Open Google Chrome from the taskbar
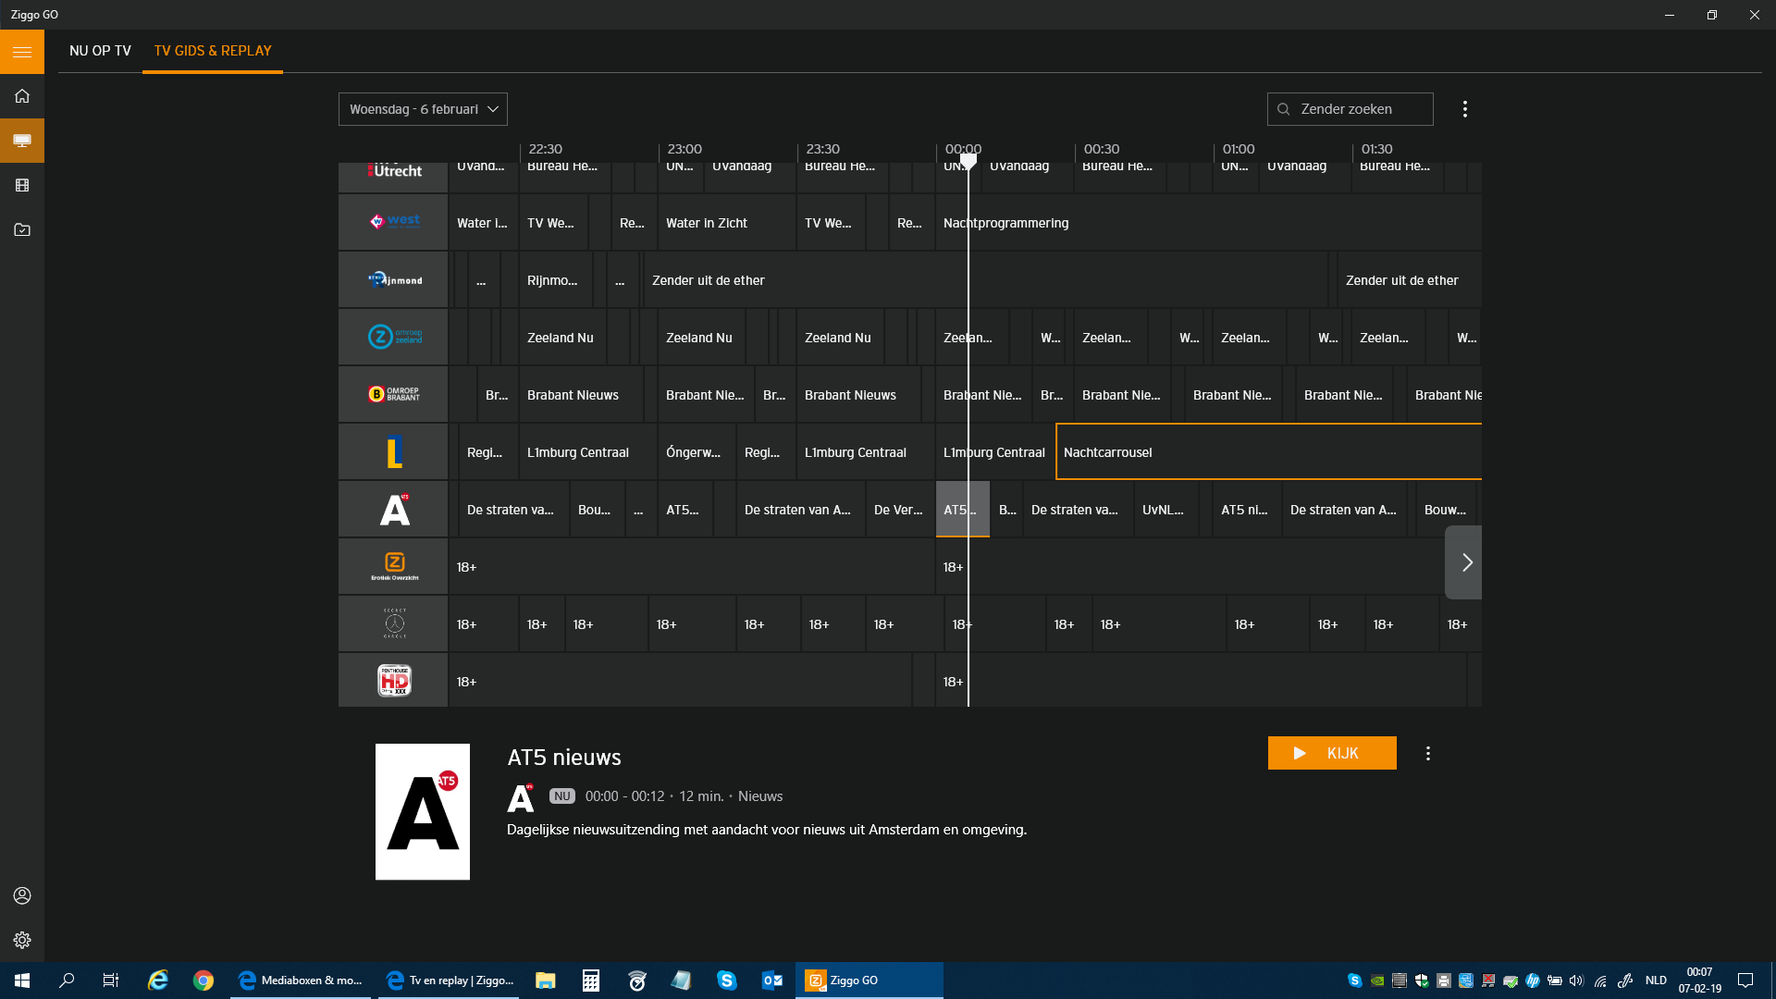1776x999 pixels. pos(203,980)
